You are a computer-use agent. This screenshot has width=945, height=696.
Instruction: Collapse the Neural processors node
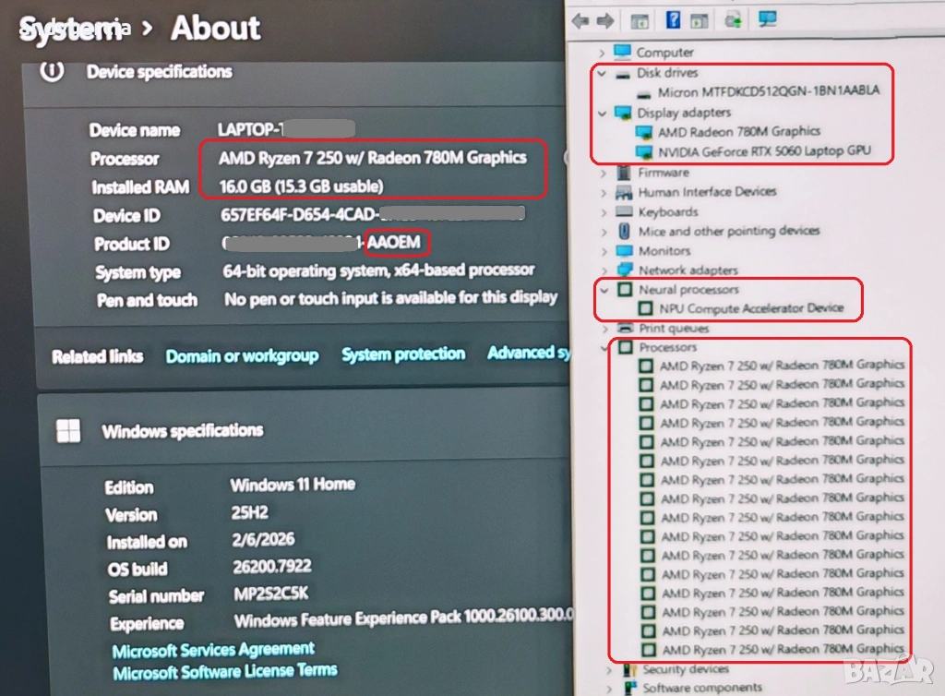point(603,290)
